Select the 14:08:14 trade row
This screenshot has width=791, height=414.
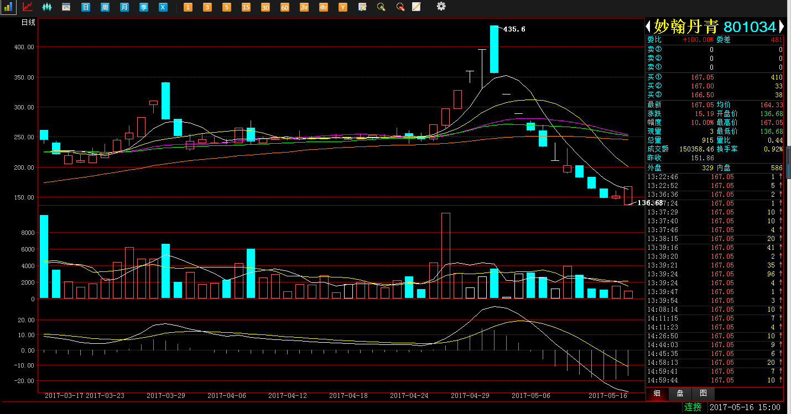point(715,310)
